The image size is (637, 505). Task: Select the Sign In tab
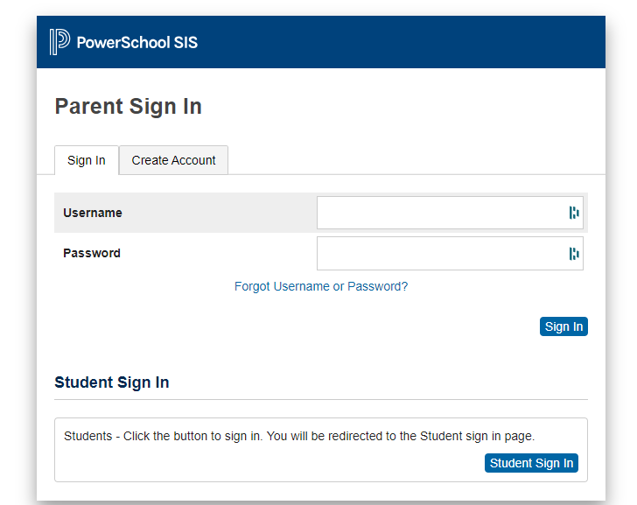tap(87, 160)
